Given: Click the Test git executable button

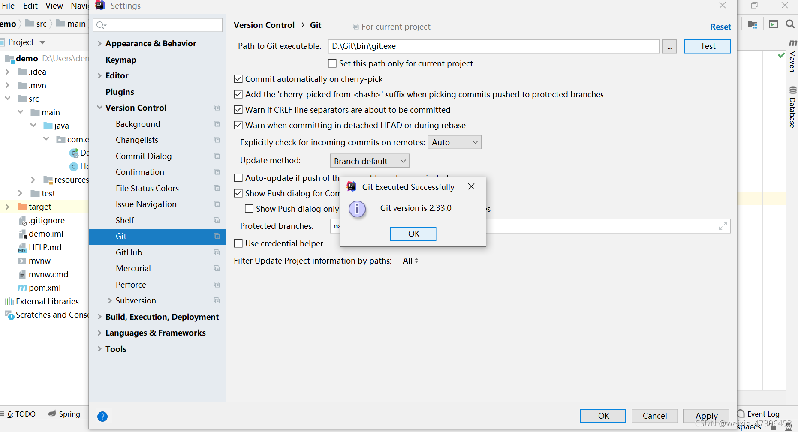Looking at the screenshot, I should click(708, 46).
